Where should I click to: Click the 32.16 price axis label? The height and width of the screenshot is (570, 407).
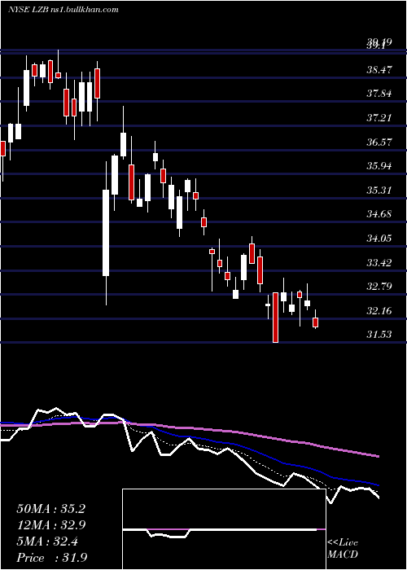click(x=379, y=311)
